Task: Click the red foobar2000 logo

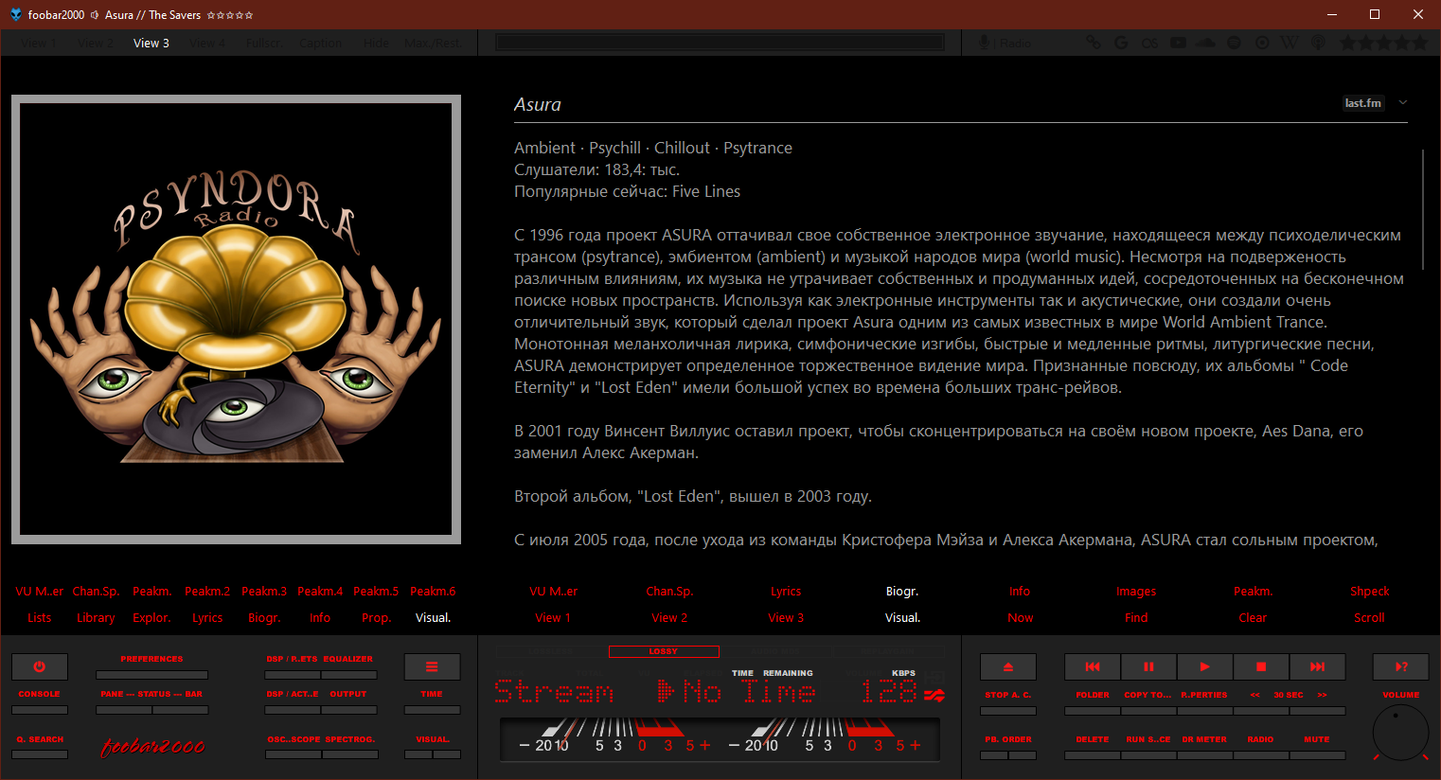Action: 152,747
